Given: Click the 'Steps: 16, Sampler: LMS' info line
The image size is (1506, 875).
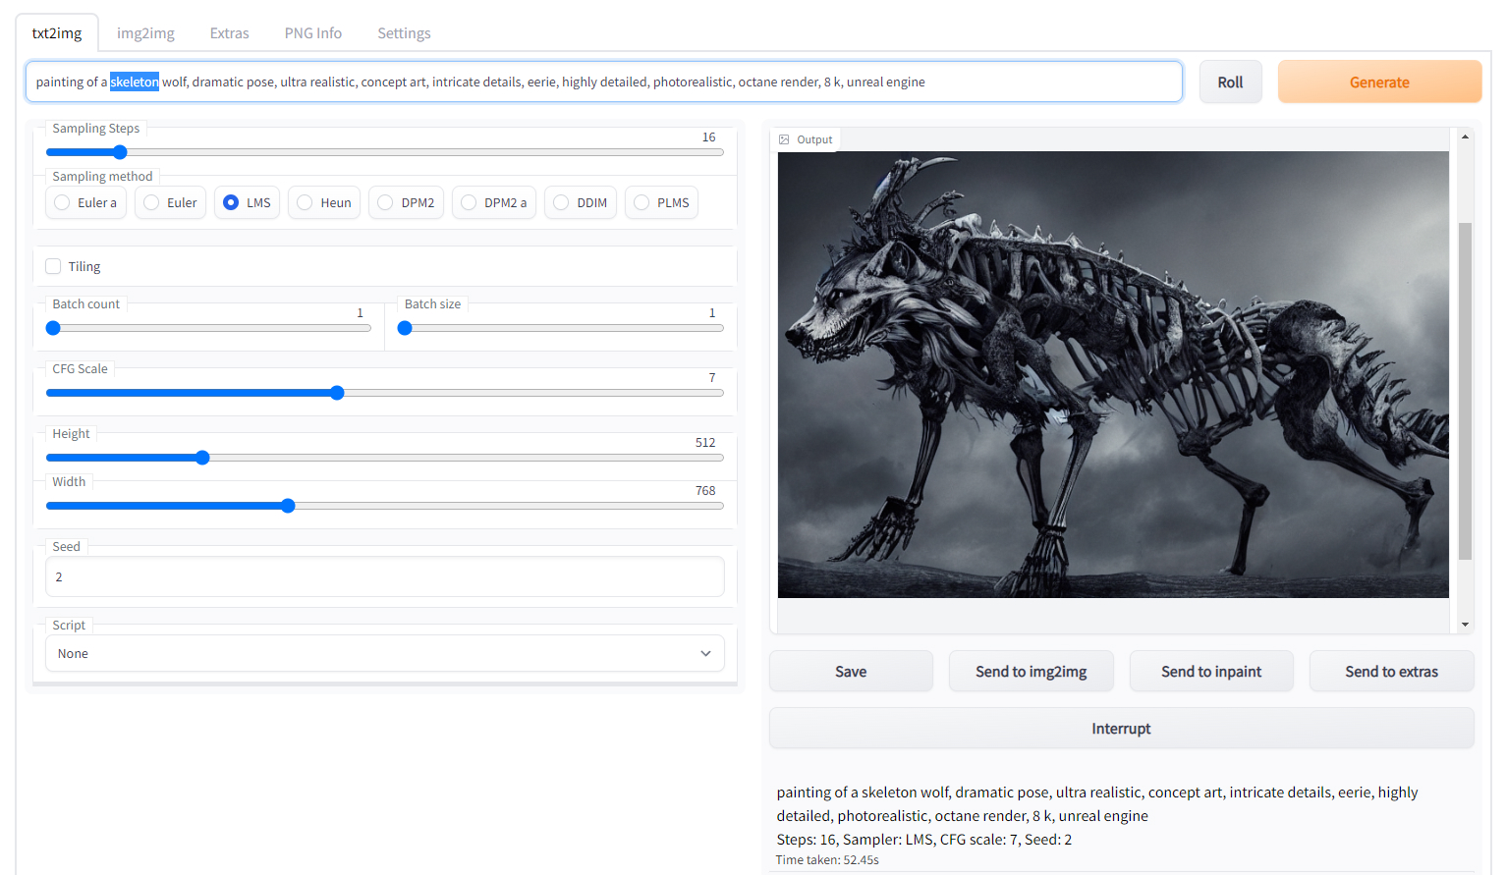Looking at the screenshot, I should point(924,840).
